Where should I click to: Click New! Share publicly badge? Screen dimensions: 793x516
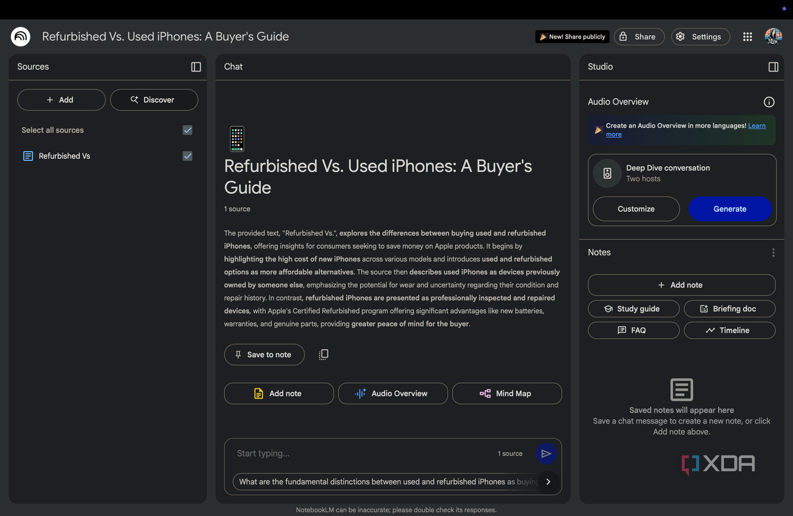pos(572,37)
